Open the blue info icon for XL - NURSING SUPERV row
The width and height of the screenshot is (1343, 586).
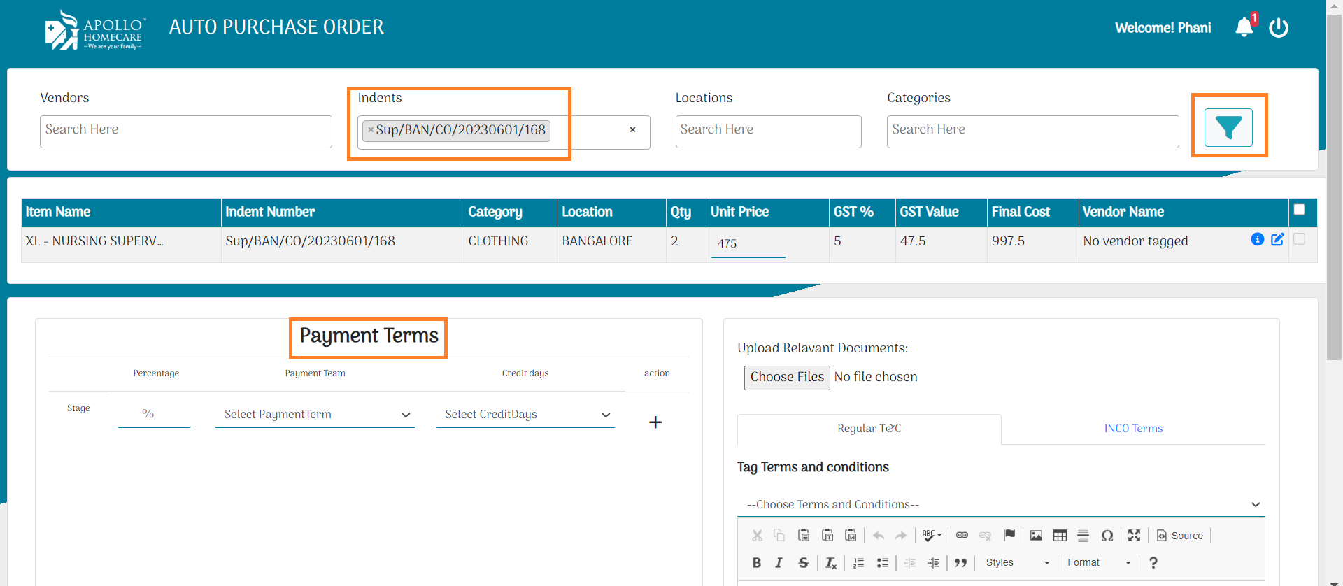point(1257,239)
